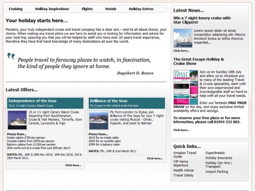Click the 'Quick links...' heading
The height and width of the screenshot is (191, 255).
tap(187, 146)
